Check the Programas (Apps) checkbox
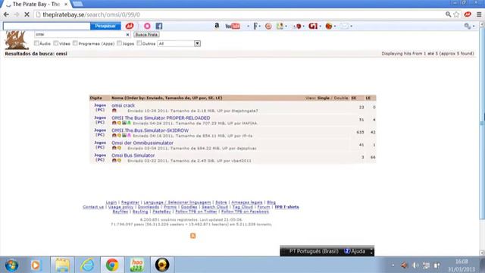485x273 pixels. pyautogui.click(x=75, y=43)
